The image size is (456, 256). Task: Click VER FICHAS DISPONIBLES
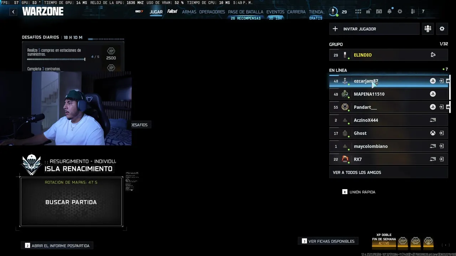coord(328,241)
